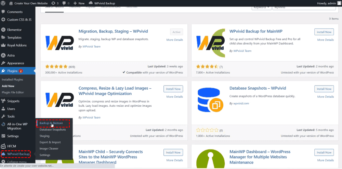View More Details for Image Optimization plugin
The height and width of the screenshot is (169, 342).
(175, 97)
